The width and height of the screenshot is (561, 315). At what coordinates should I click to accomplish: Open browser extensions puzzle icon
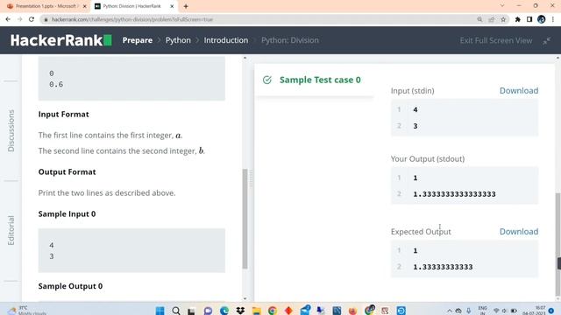coord(518,19)
